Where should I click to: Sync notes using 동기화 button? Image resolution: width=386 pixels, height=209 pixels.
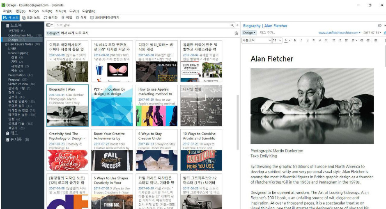point(51,18)
